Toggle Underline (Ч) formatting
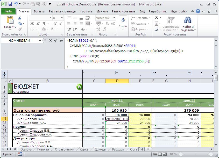 (x=44, y=24)
